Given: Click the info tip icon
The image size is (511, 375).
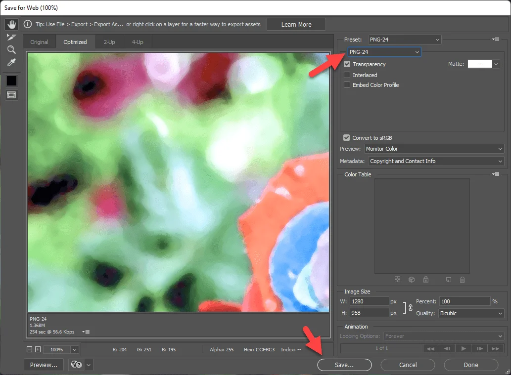Looking at the screenshot, I should [28, 24].
